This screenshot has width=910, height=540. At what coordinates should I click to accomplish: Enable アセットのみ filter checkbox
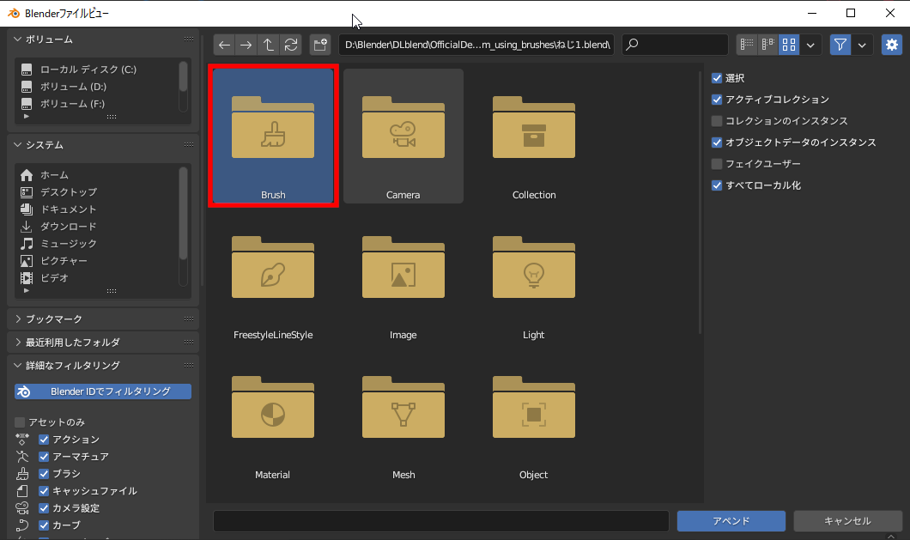click(x=20, y=422)
